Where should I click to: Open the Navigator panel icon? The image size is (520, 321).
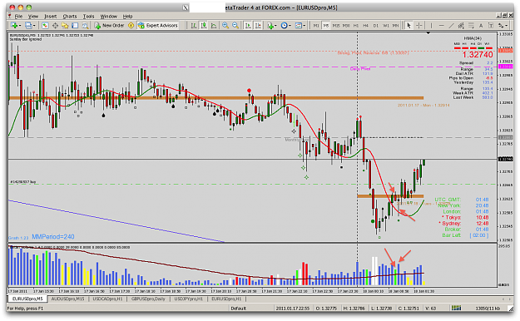[x=65, y=26]
